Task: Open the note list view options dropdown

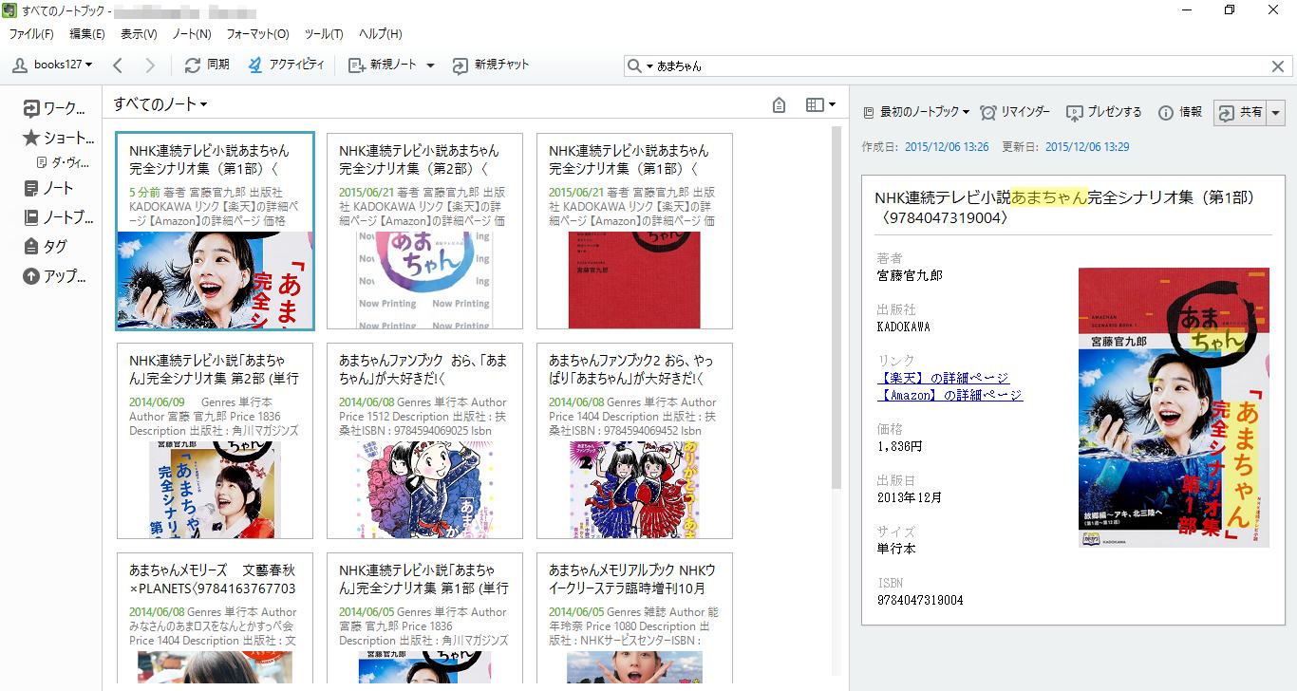Action: point(820,105)
